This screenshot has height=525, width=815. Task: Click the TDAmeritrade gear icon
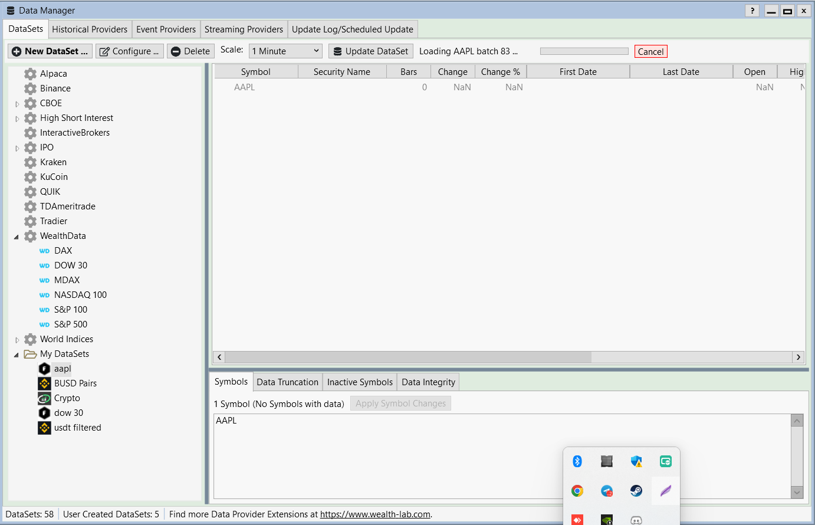point(30,206)
